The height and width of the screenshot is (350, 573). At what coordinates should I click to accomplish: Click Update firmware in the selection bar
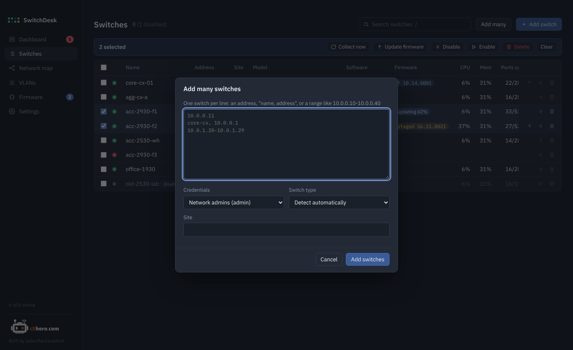click(x=400, y=47)
